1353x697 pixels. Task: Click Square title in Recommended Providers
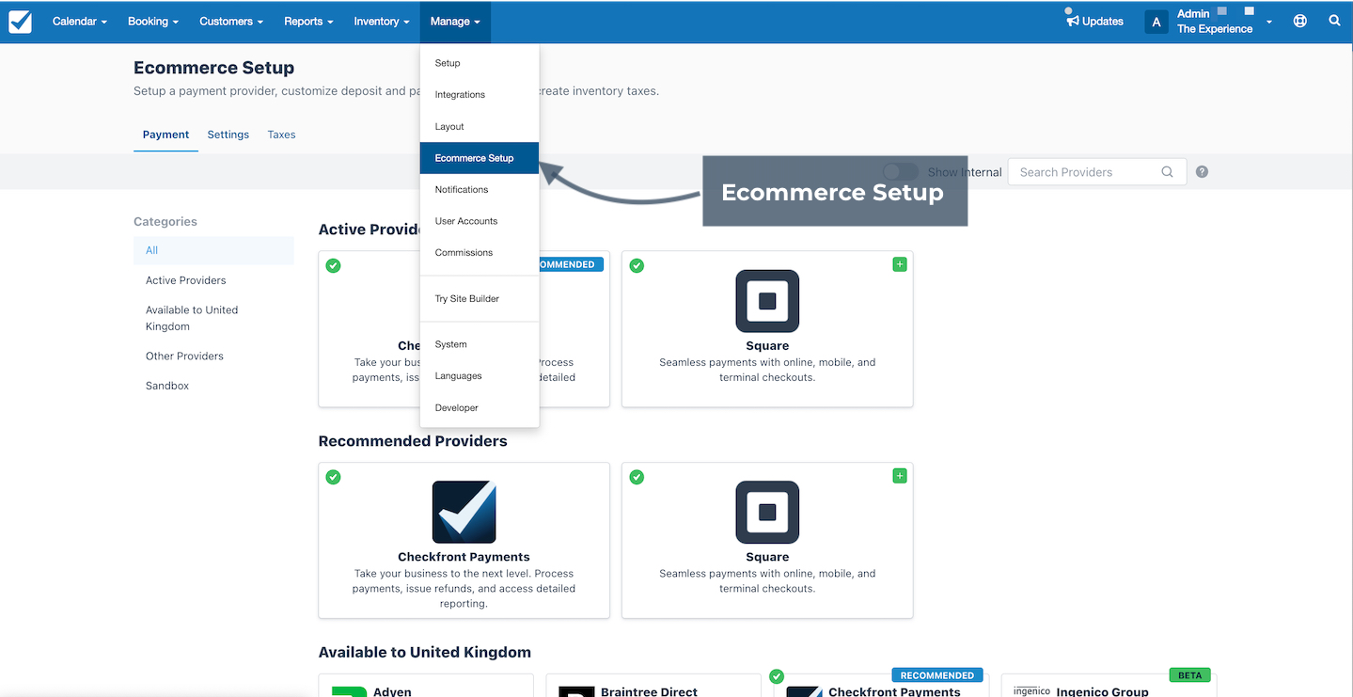coord(767,557)
